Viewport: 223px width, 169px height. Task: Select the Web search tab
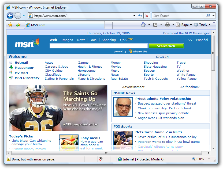[53, 40]
